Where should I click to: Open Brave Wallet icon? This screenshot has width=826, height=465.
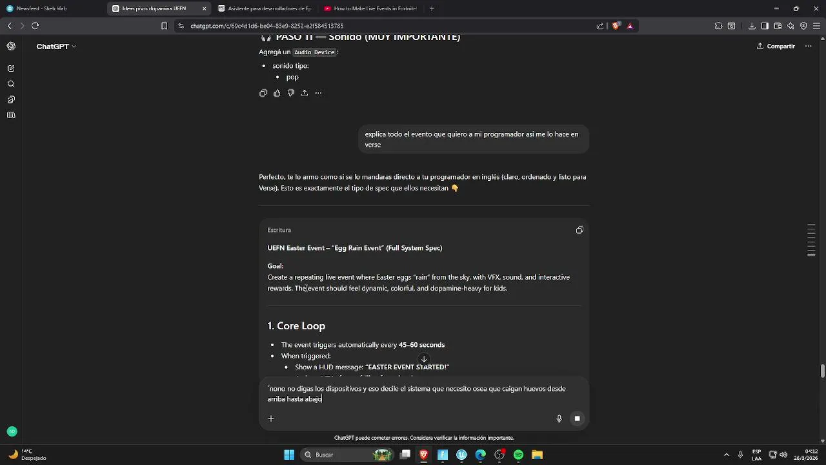tap(778, 26)
